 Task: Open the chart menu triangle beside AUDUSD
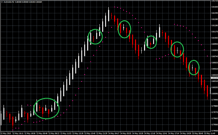click(2, 2)
